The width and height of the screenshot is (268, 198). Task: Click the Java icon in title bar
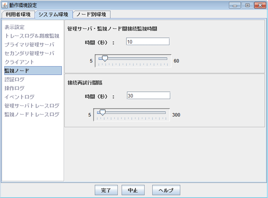pos(5,5)
